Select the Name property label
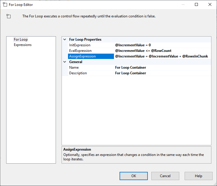 tap(74, 68)
